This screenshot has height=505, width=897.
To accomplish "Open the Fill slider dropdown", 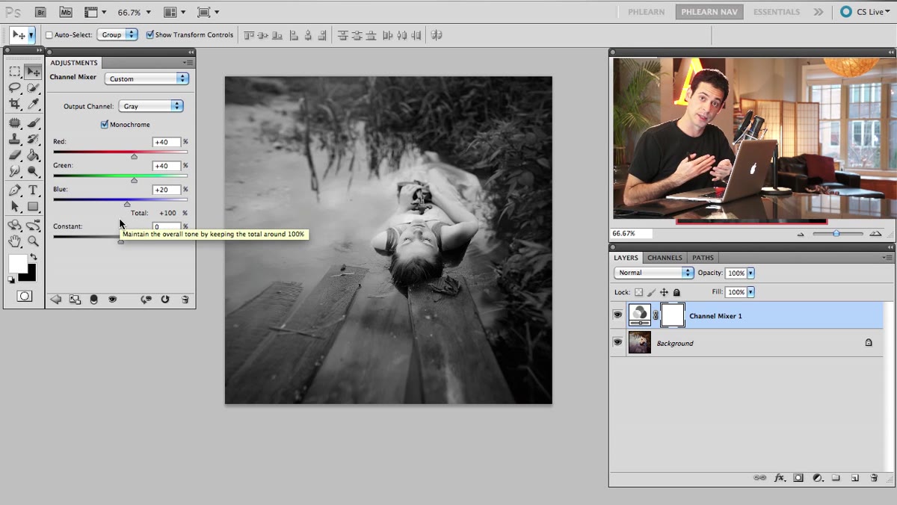I will point(750,292).
